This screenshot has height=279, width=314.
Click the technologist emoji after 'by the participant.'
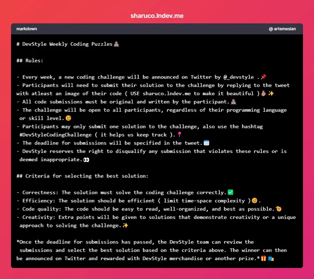tap(234, 102)
